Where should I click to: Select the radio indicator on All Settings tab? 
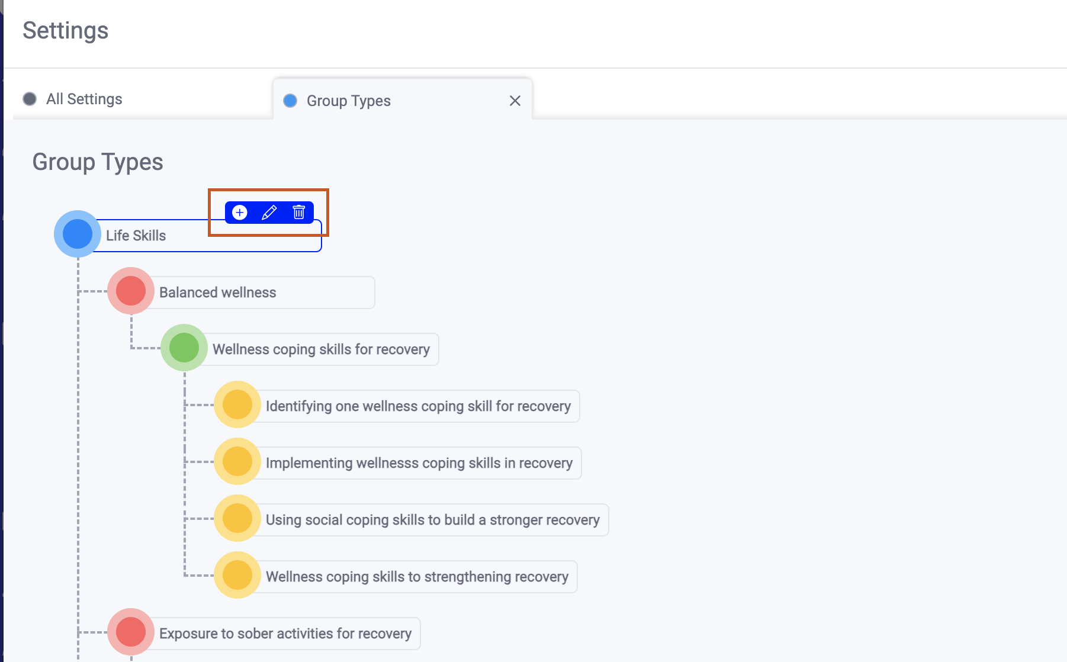click(x=29, y=99)
